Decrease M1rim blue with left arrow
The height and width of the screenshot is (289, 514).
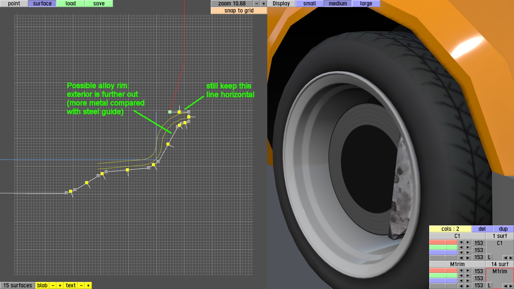point(461,281)
